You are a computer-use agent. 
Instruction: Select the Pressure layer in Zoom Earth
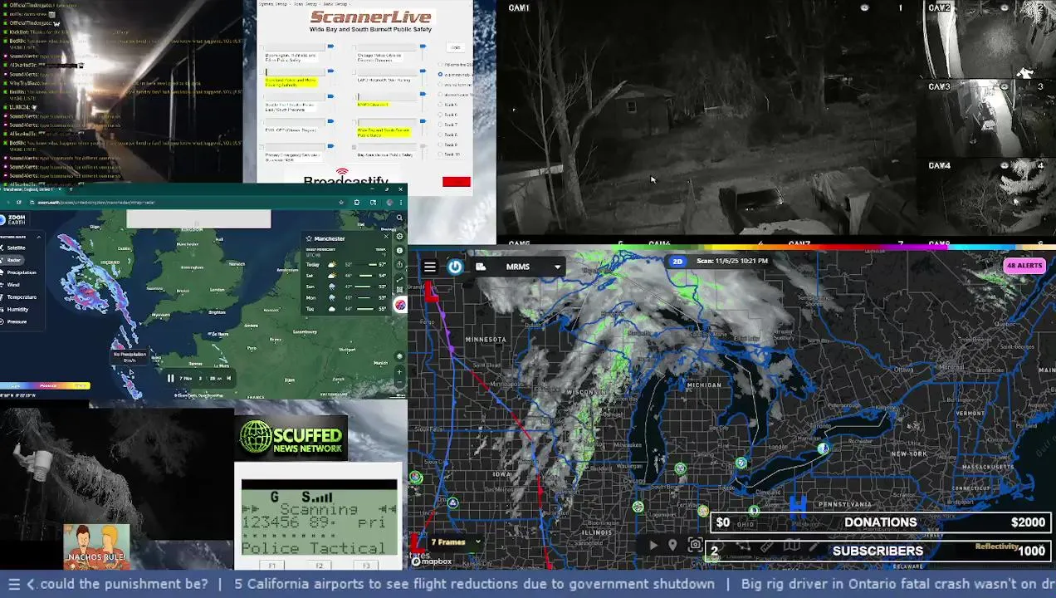pos(13,321)
